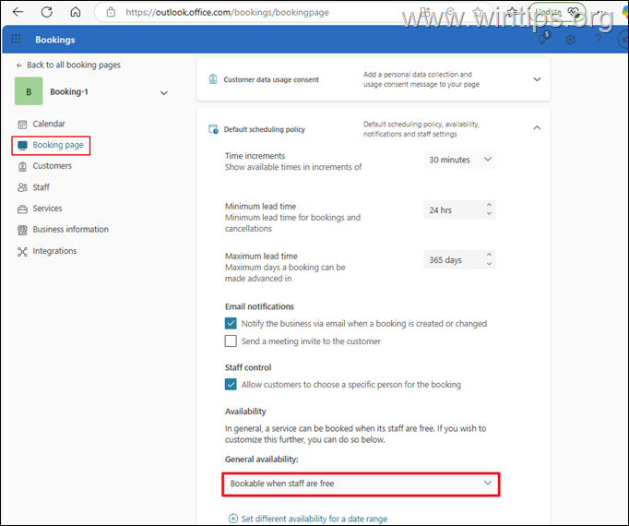
Task: Click the Business information icon
Action: (22, 230)
